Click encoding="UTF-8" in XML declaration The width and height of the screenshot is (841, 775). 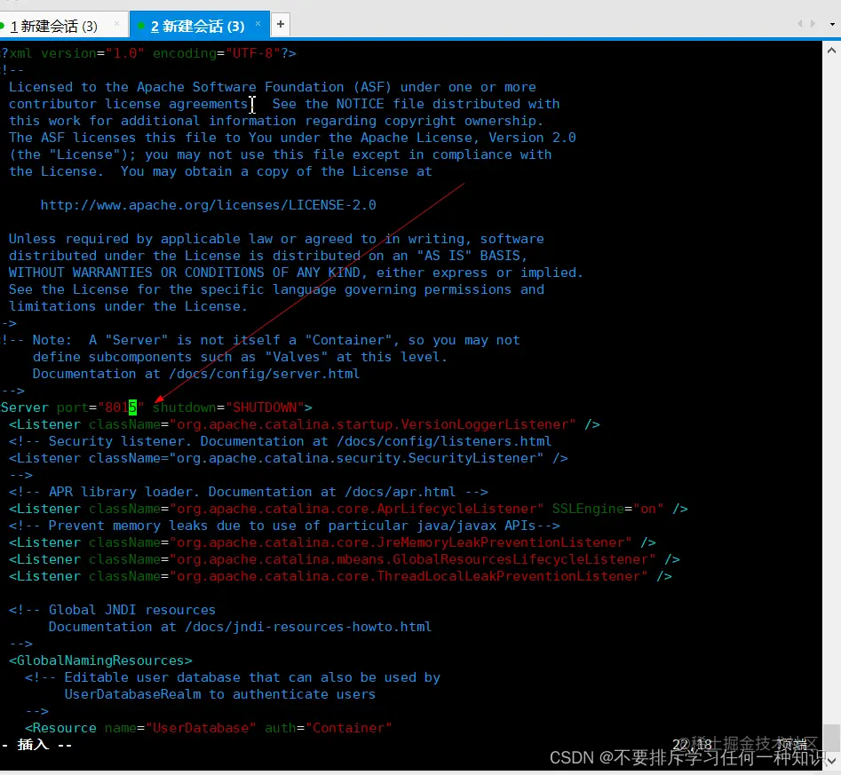pos(217,53)
